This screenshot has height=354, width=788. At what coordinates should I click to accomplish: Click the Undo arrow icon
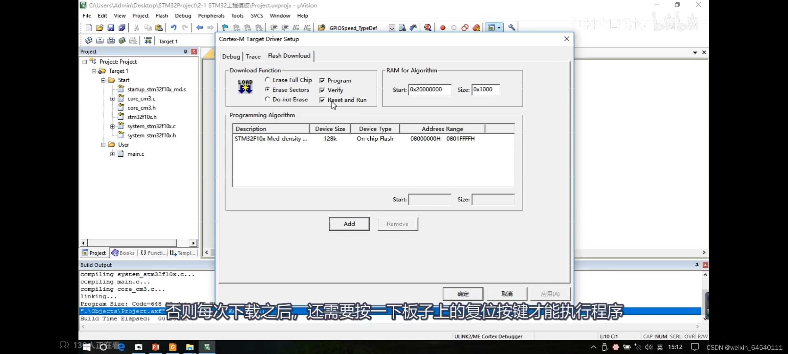coord(173,28)
